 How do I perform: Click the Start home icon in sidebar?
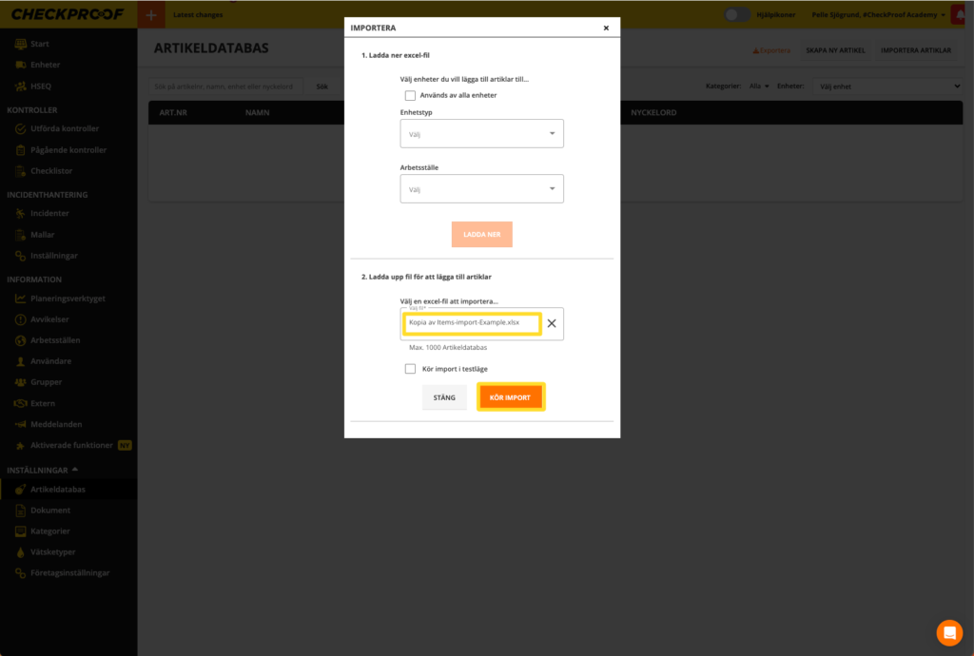[21, 44]
